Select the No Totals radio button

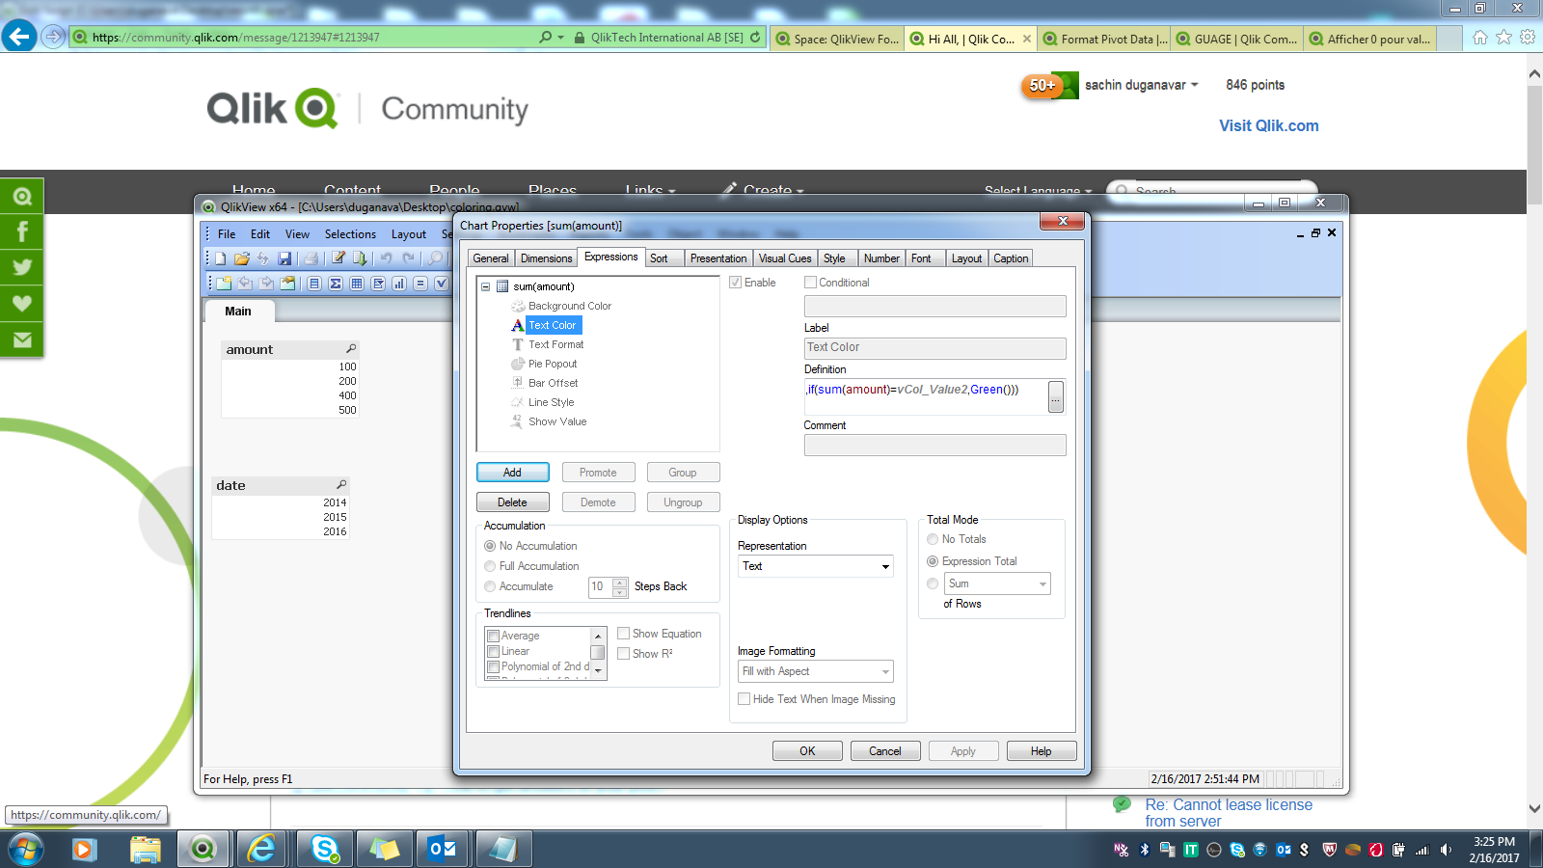pyautogui.click(x=933, y=539)
